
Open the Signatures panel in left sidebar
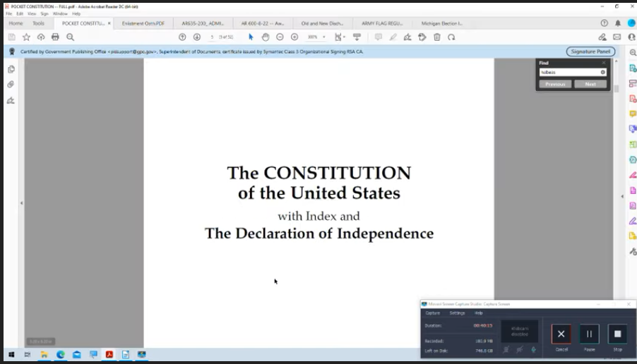click(x=11, y=100)
